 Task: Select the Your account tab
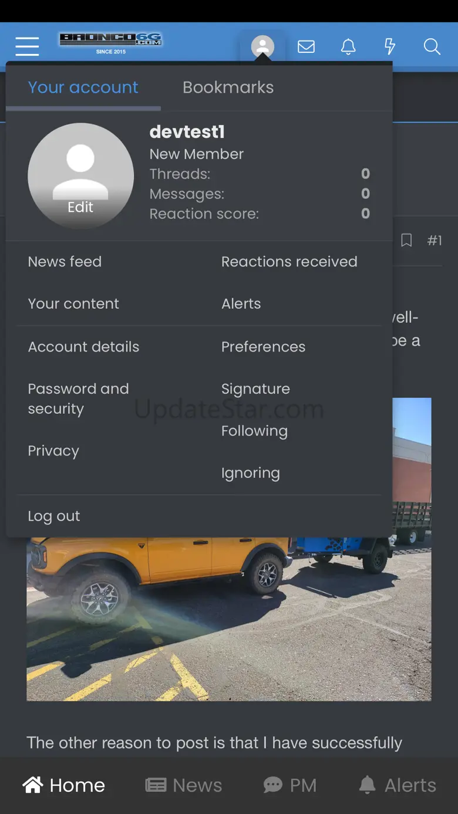coord(83,87)
